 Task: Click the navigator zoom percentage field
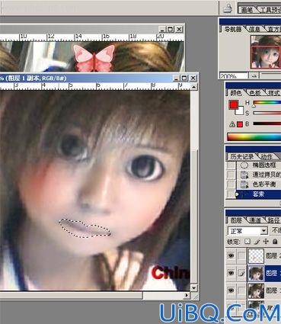point(234,75)
